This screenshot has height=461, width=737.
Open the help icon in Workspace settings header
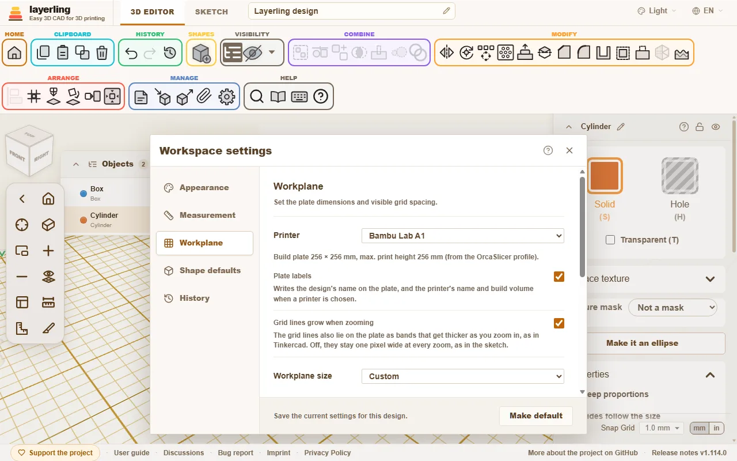pos(548,150)
